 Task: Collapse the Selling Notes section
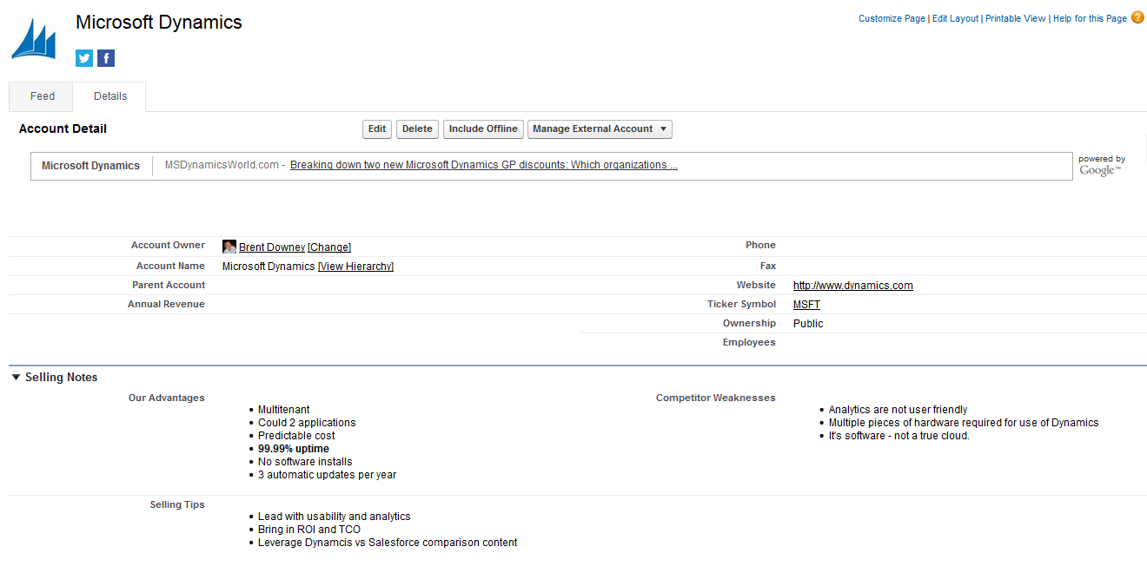(15, 377)
